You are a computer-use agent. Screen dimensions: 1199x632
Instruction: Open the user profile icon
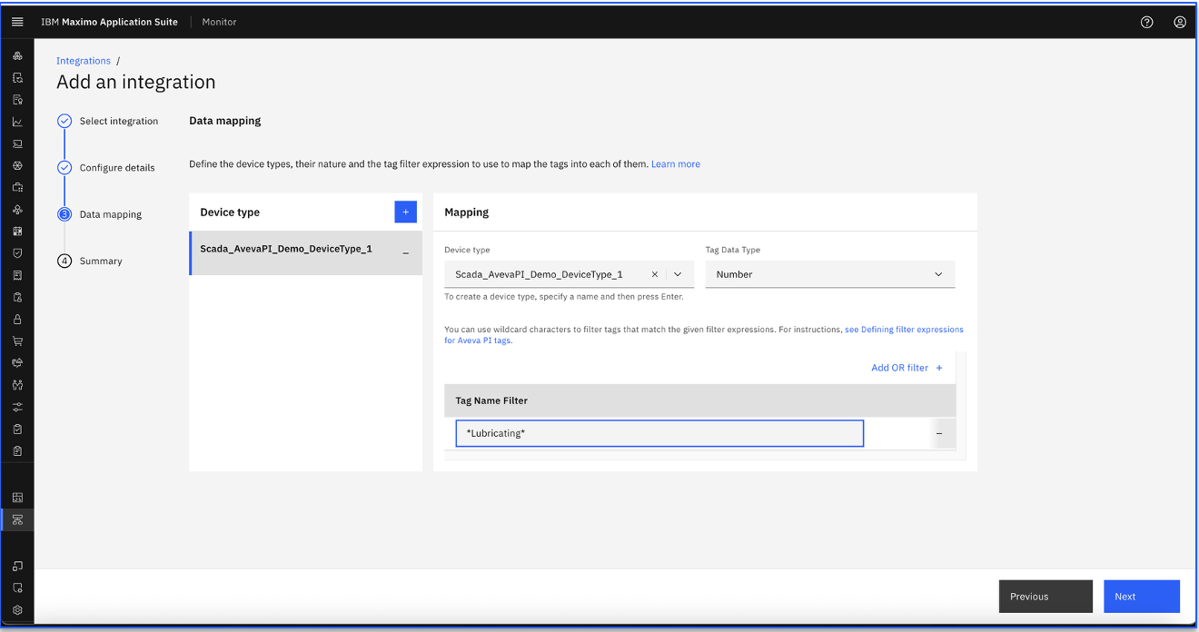click(x=1180, y=22)
